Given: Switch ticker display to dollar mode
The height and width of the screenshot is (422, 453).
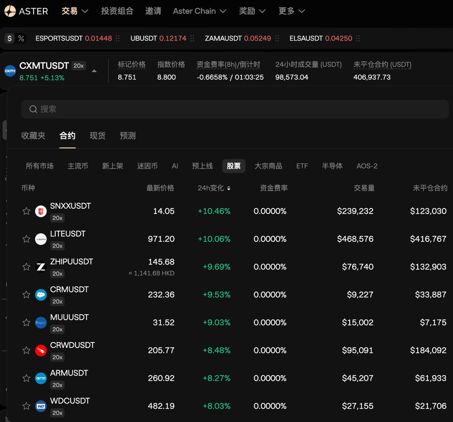Looking at the screenshot, I should coord(10,39).
